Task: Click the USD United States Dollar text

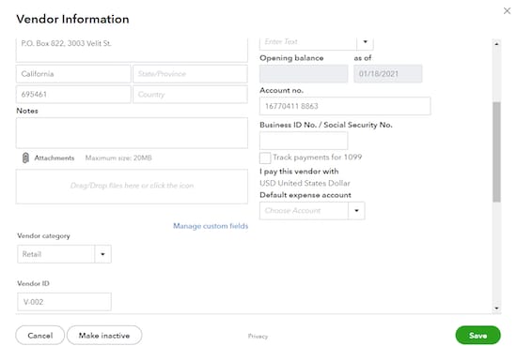Action: click(x=305, y=183)
